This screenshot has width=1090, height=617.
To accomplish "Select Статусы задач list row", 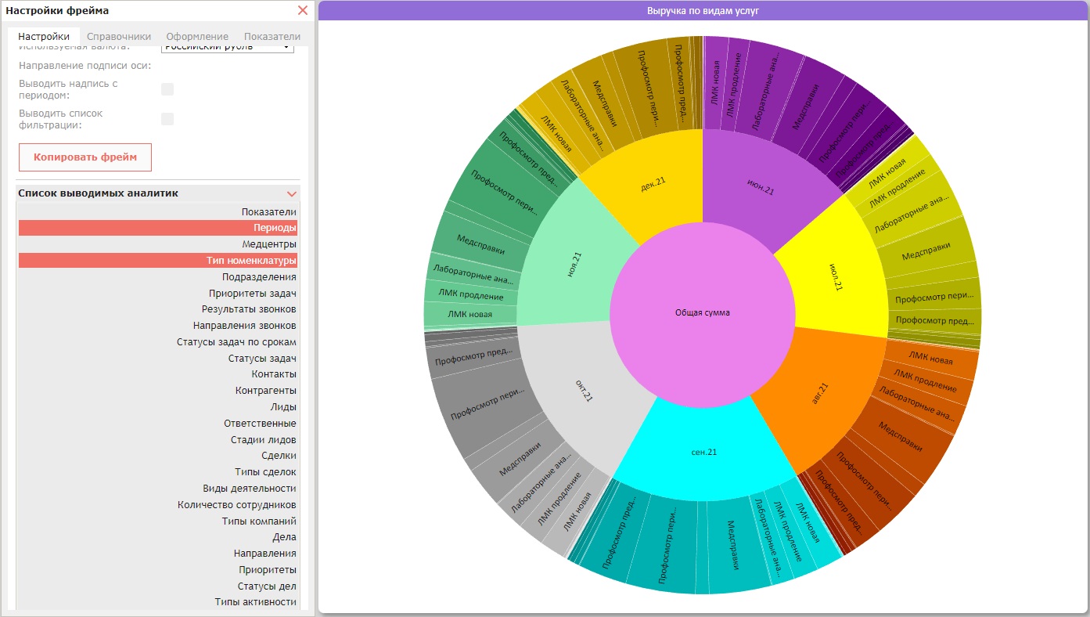I will click(x=158, y=359).
